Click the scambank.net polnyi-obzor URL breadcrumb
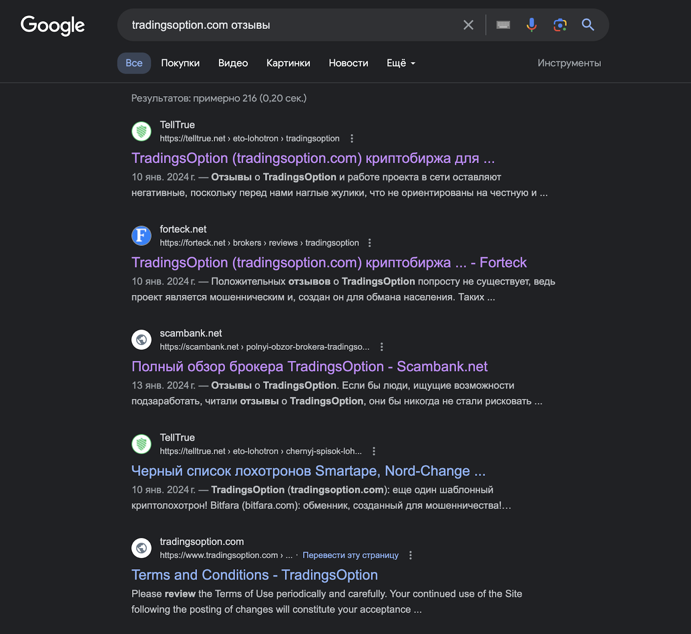This screenshot has width=691, height=634. click(x=265, y=347)
